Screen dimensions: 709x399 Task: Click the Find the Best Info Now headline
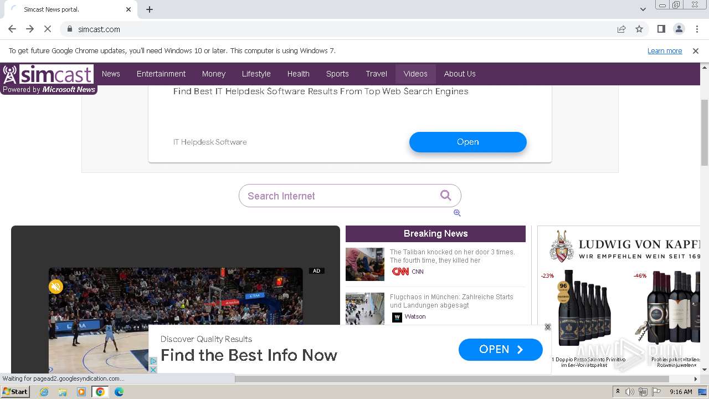(x=249, y=355)
